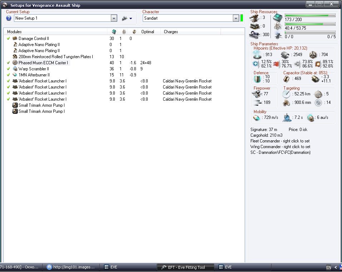Sort by the Charges column header
Image resolution: width=342 pixels, height=272 pixels.
pos(191,32)
